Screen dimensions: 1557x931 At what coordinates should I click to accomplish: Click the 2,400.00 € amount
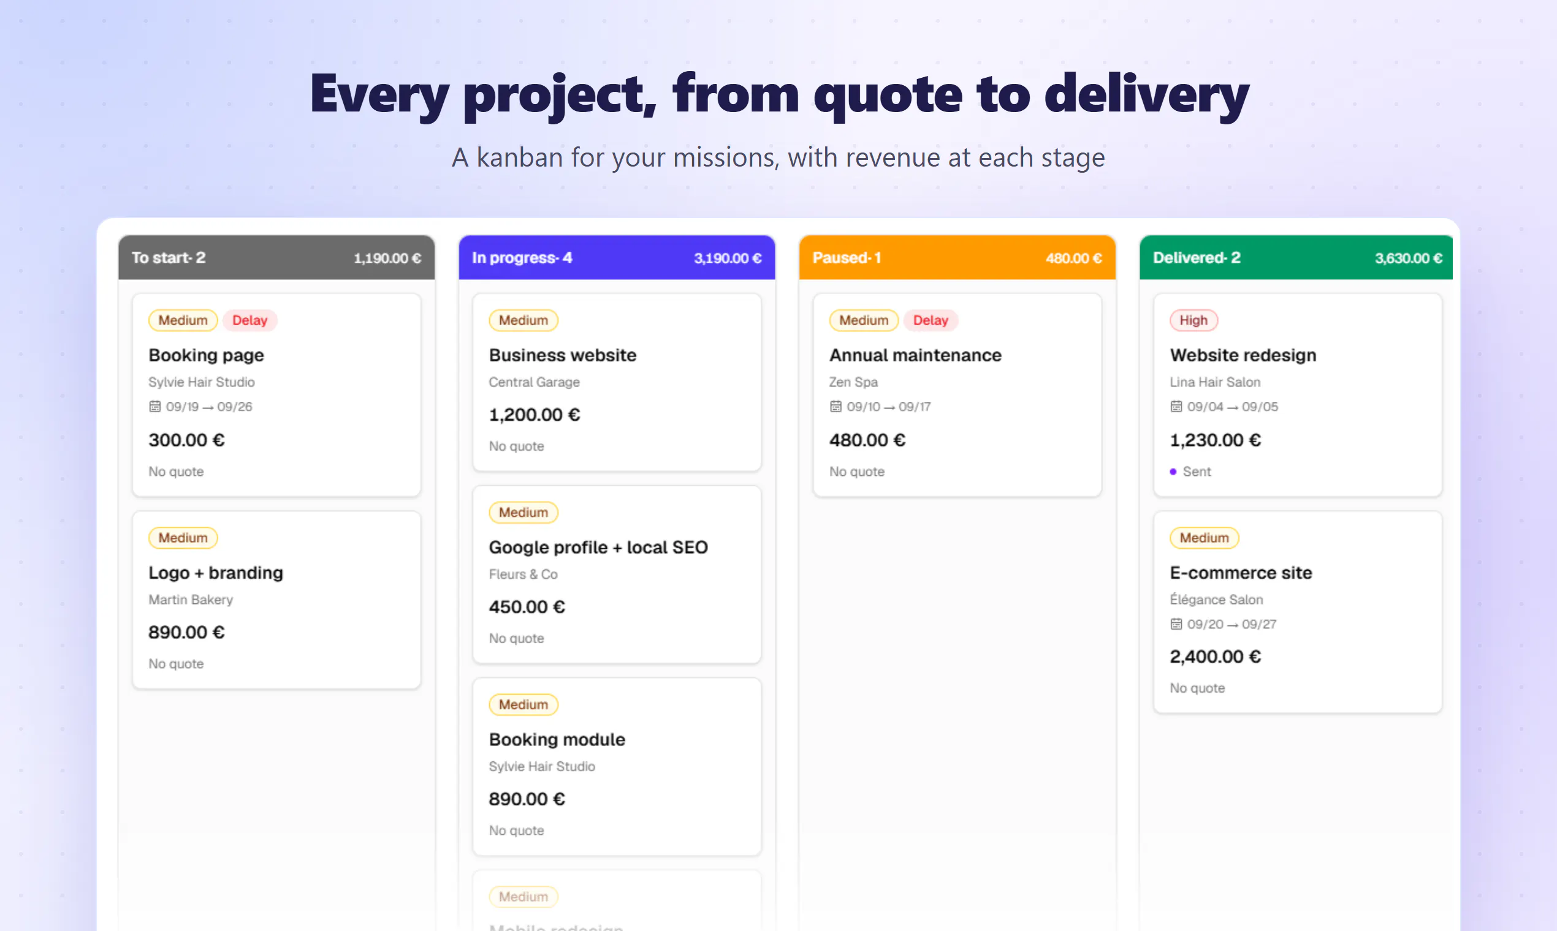tap(1215, 657)
